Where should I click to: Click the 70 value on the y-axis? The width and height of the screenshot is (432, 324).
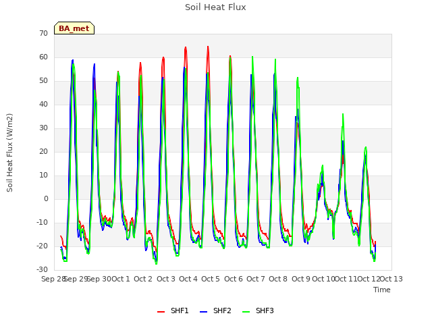pyautogui.click(x=43, y=34)
